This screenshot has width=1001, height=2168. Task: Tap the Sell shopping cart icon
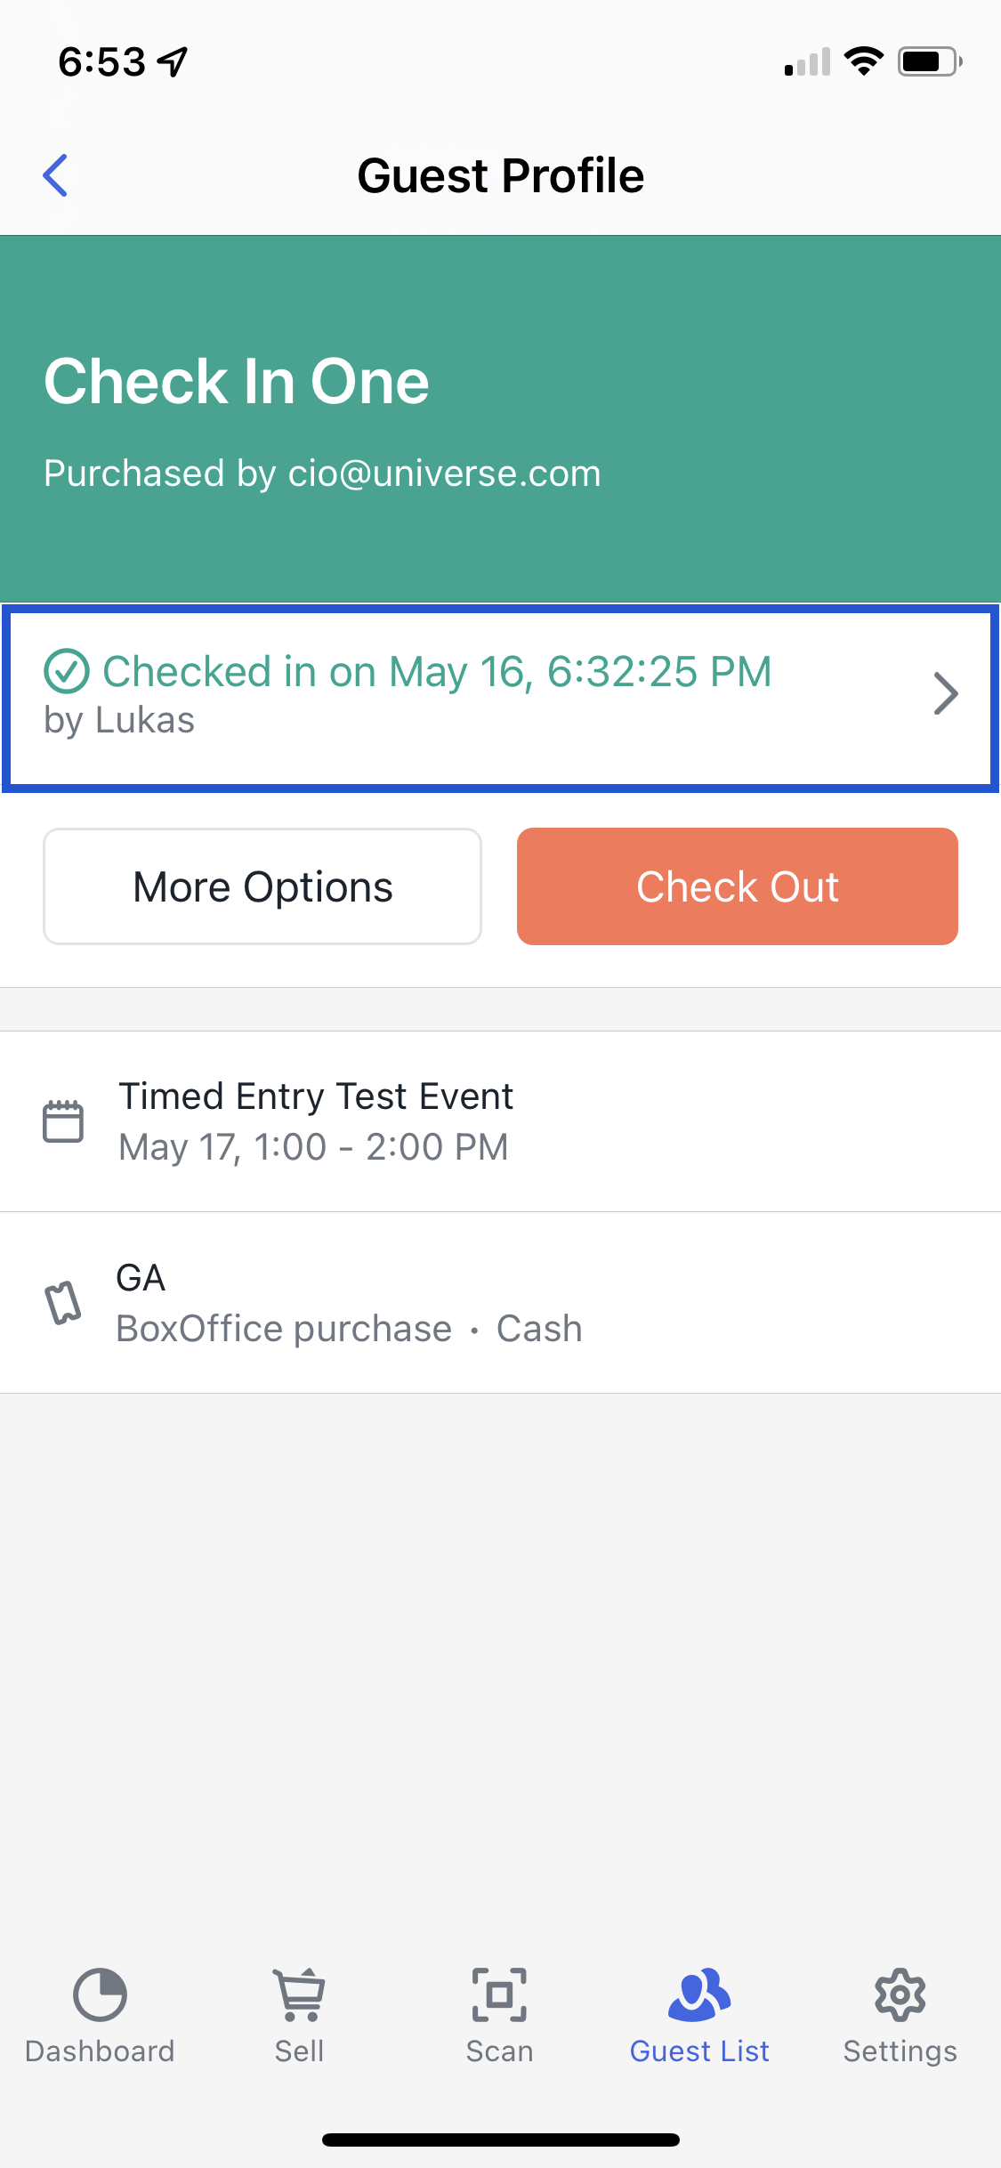click(x=300, y=1994)
